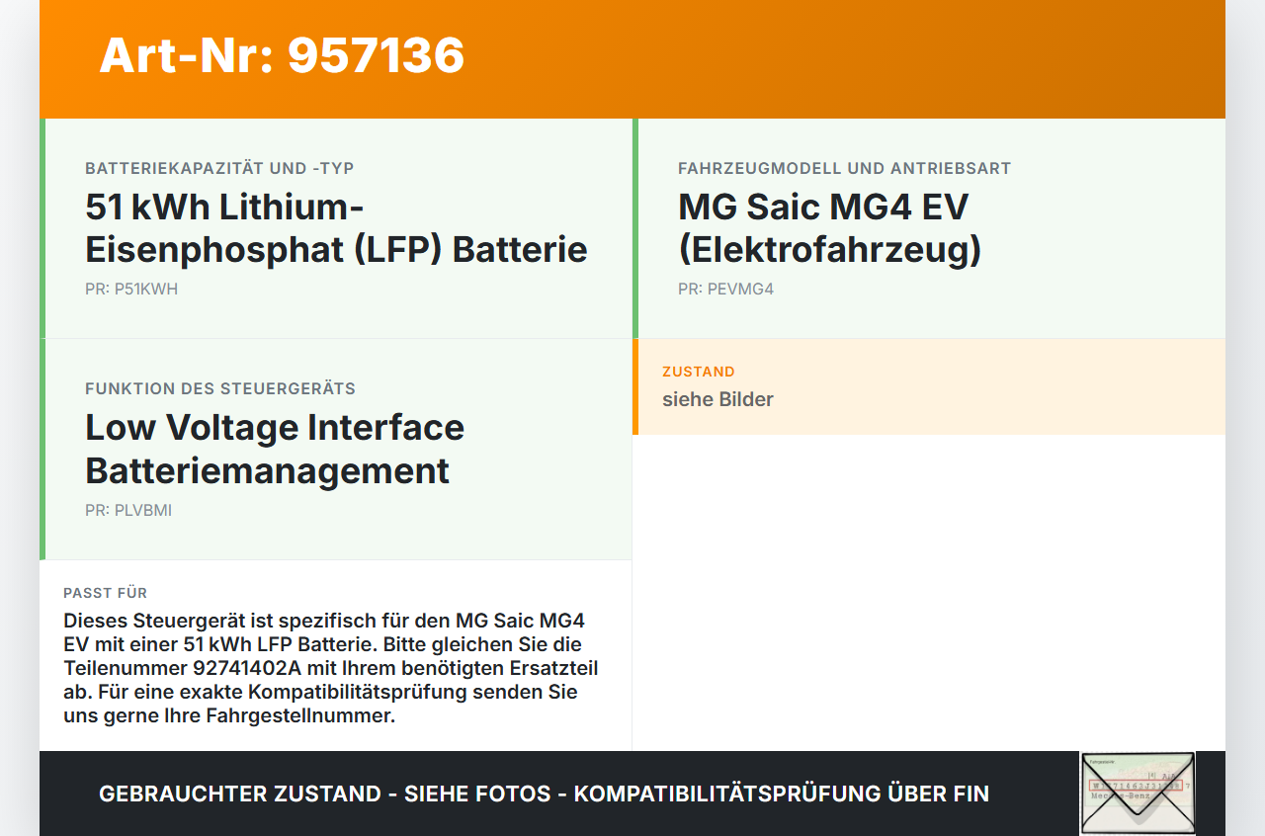Select the 51 kWh Lithium-Eisenphosphat battery heading
Image resolution: width=1265 pixels, height=836 pixels.
coord(336,228)
